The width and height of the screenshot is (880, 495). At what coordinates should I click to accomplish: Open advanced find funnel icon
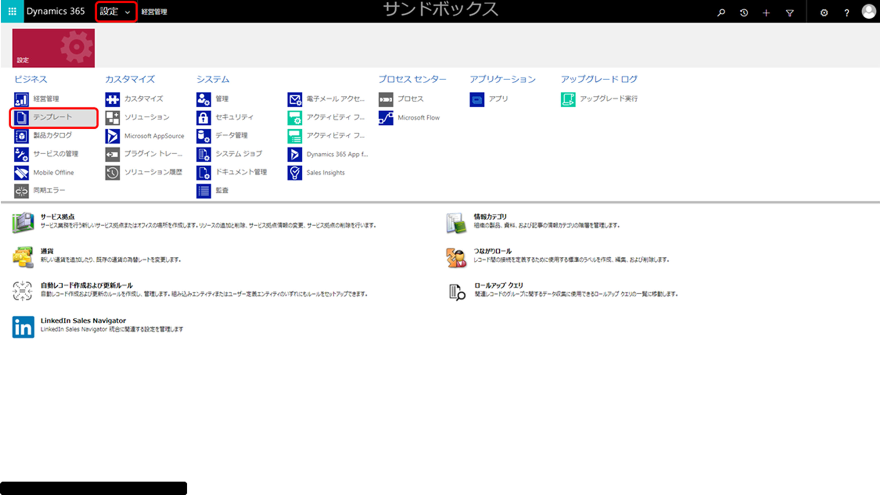(x=789, y=13)
